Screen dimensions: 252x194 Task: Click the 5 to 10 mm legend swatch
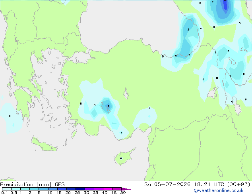click(44, 189)
